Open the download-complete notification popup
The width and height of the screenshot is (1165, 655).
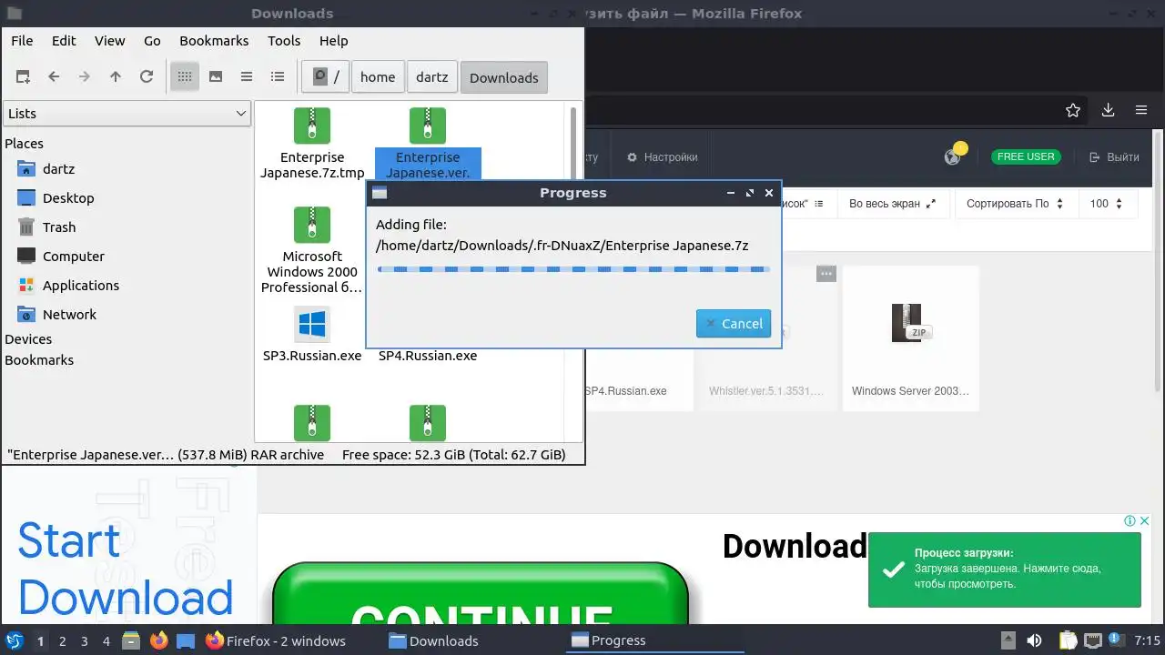point(1005,569)
